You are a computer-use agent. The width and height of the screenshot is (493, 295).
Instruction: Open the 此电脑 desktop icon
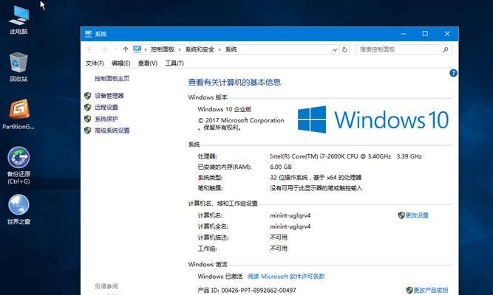18,19
